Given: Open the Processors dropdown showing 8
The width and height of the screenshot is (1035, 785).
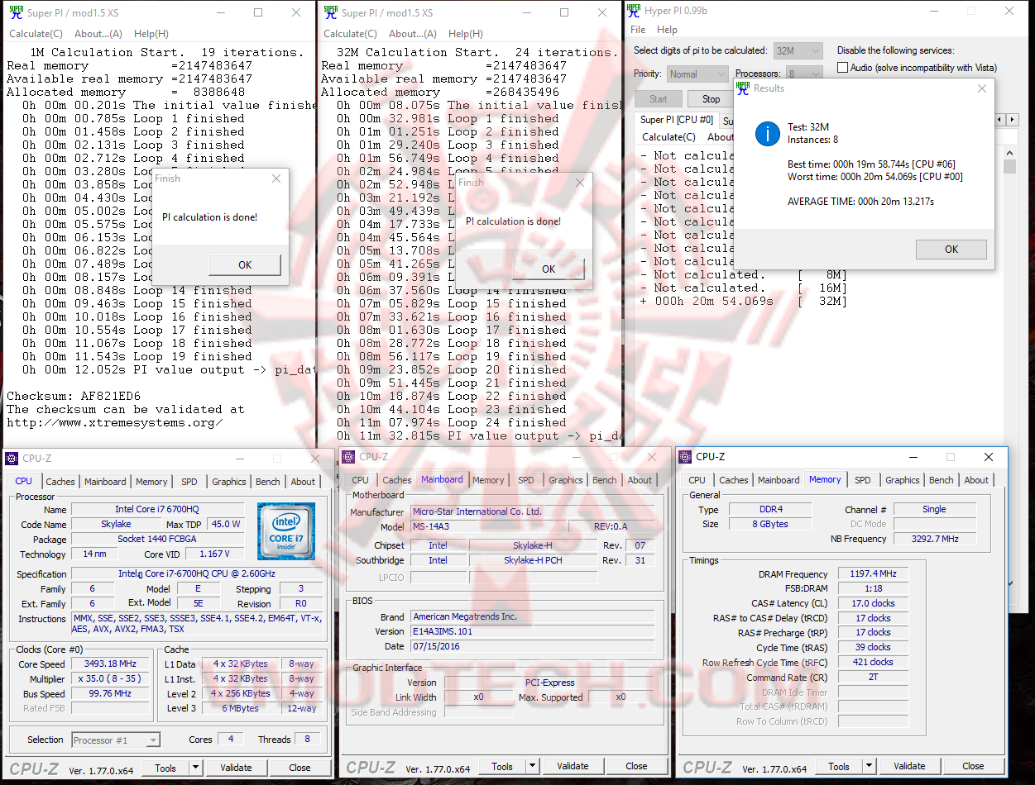Looking at the screenshot, I should pos(804,74).
